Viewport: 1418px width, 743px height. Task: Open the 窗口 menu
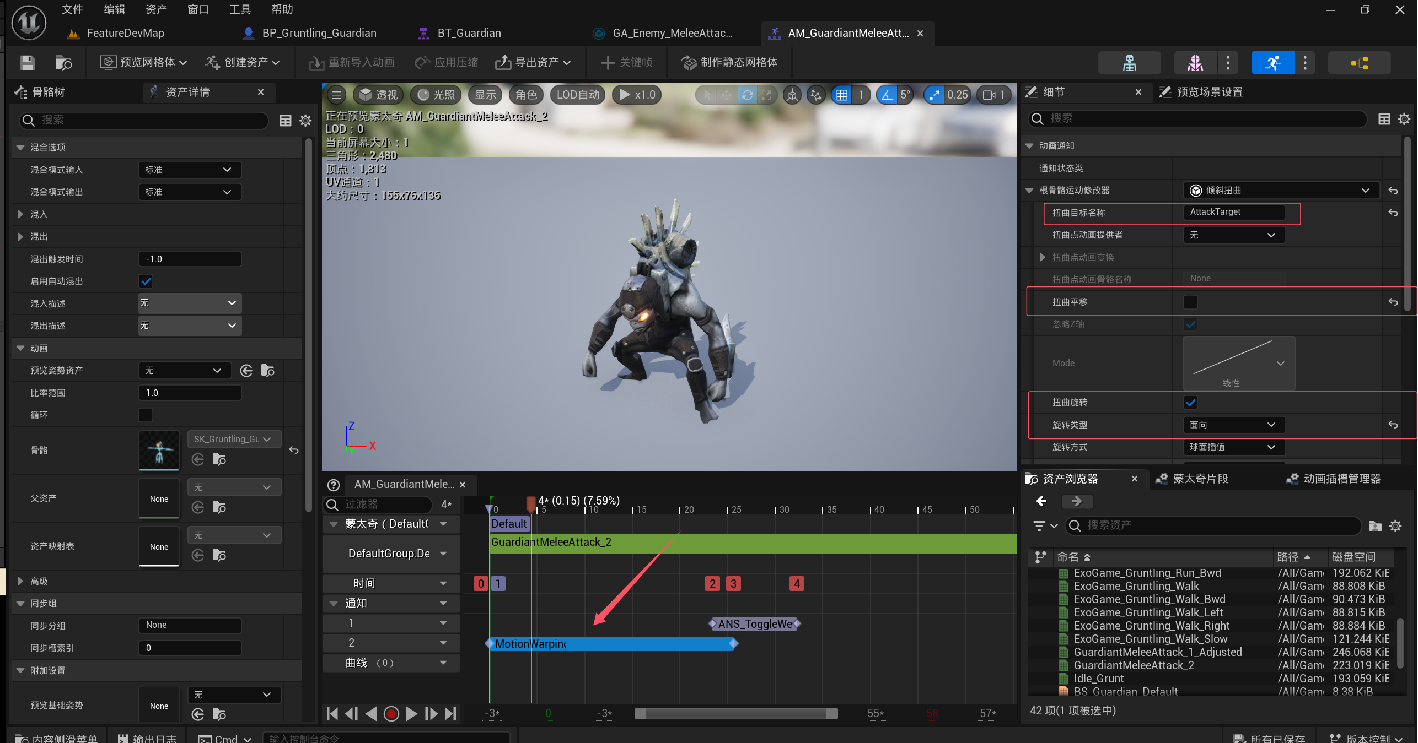click(197, 9)
